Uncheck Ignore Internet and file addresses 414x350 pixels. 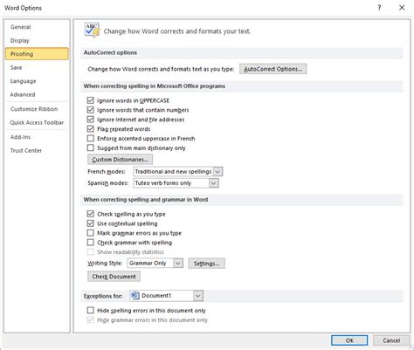coord(91,120)
